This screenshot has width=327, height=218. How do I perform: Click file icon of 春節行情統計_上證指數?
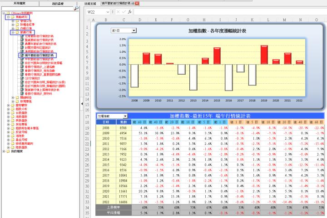click(22, 67)
